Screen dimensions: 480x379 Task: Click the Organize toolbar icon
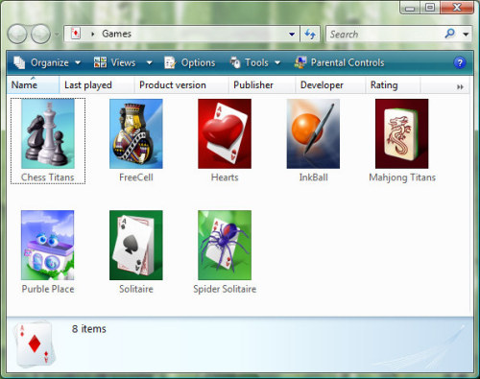point(19,62)
